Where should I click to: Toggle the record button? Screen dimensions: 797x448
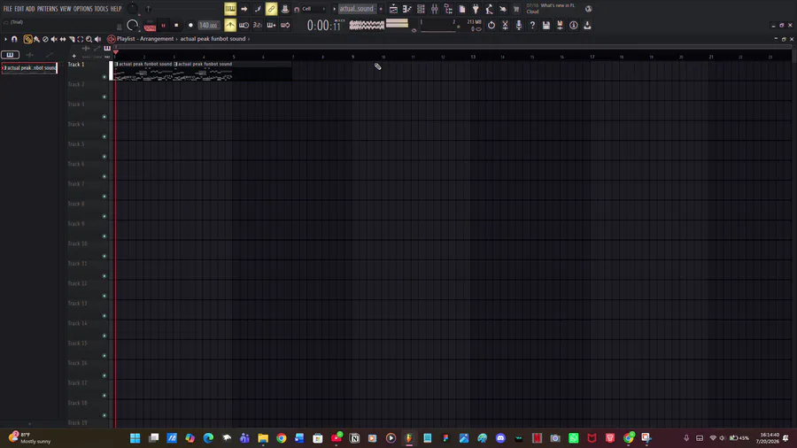[x=190, y=26]
